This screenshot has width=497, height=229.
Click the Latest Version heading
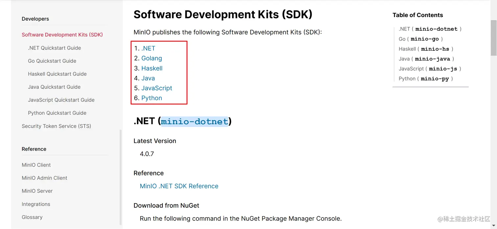point(155,141)
